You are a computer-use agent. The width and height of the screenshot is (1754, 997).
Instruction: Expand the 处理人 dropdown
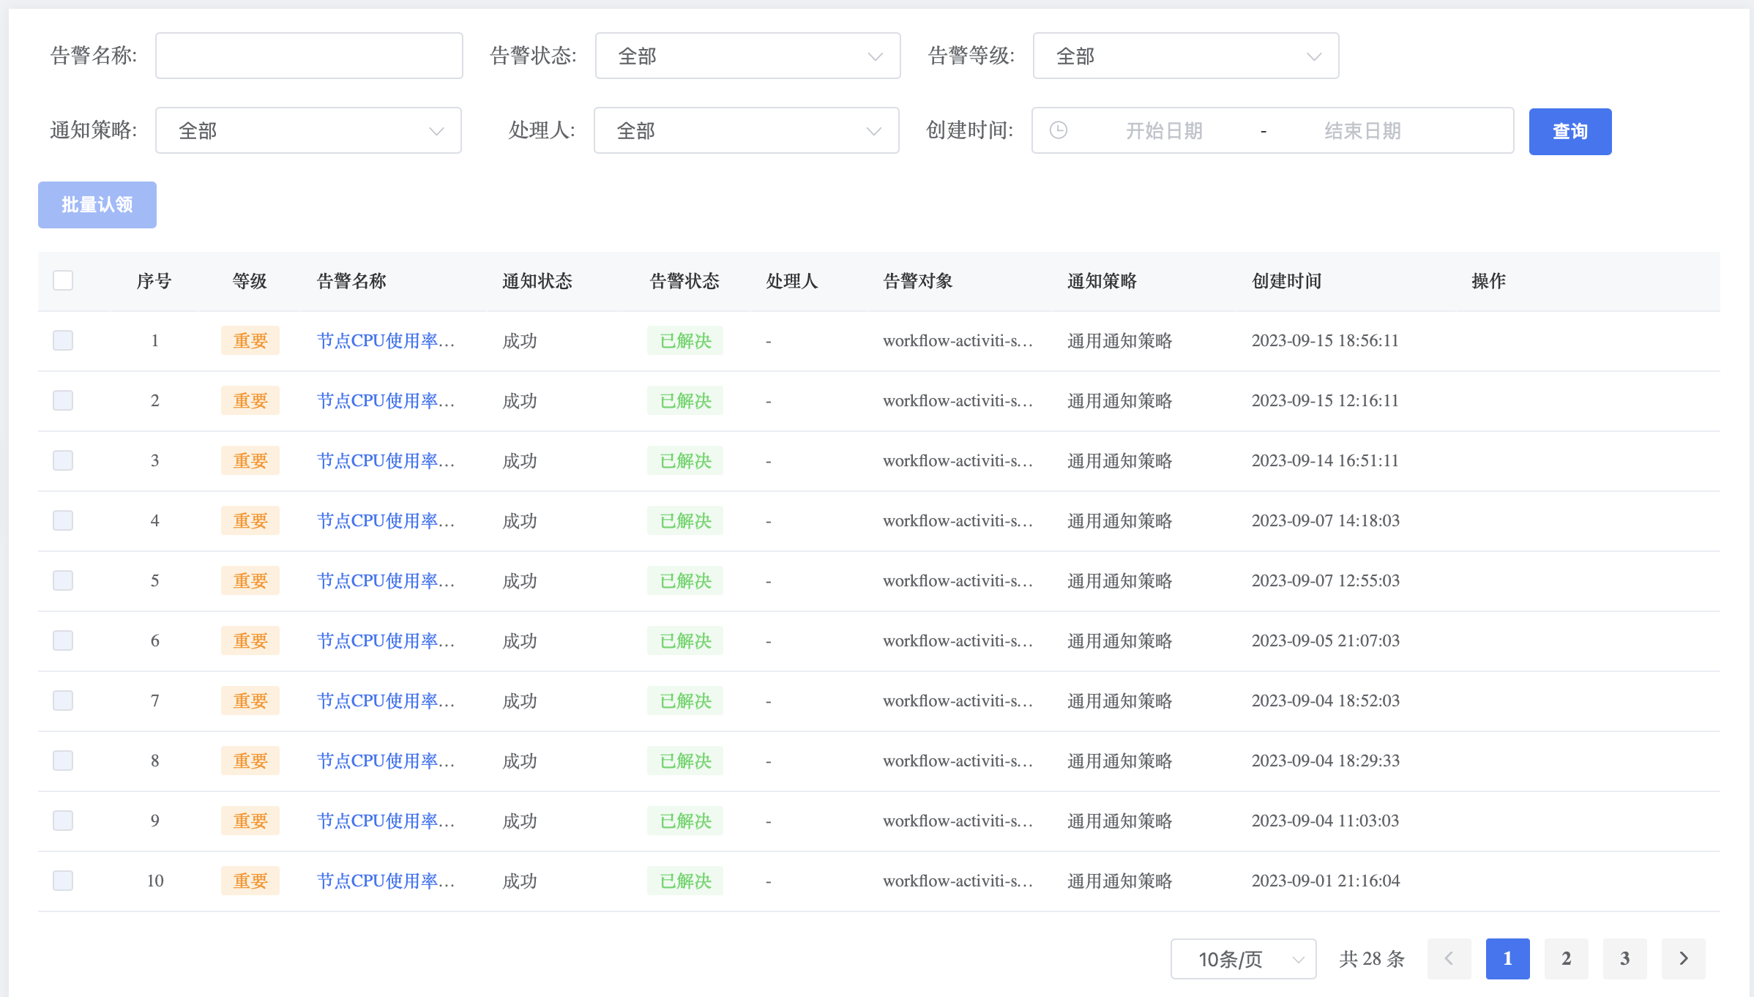click(746, 130)
